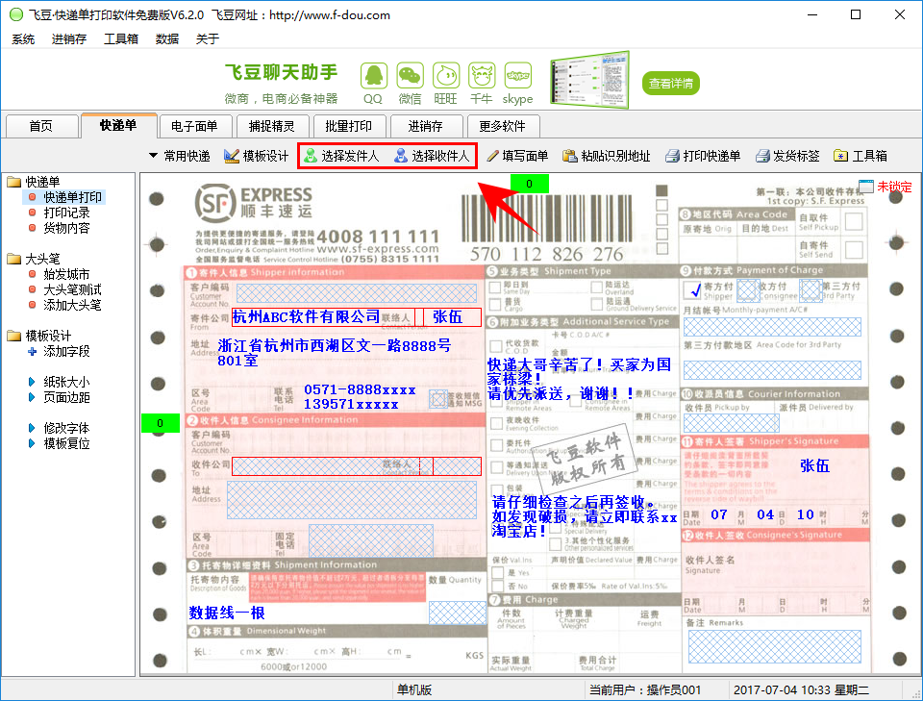This screenshot has width=923, height=701.
Task: Open the 关于 menu
Action: coord(208,38)
